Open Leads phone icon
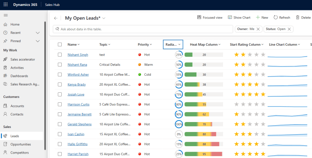 (5, 136)
